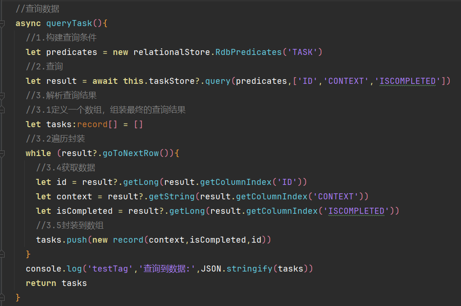This screenshot has width=461, height=306.
Task: Click the '//1.构建查询条件' comment
Action: click(x=61, y=38)
